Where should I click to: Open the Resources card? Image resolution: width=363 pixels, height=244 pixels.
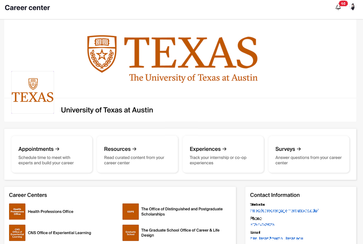[138, 154]
